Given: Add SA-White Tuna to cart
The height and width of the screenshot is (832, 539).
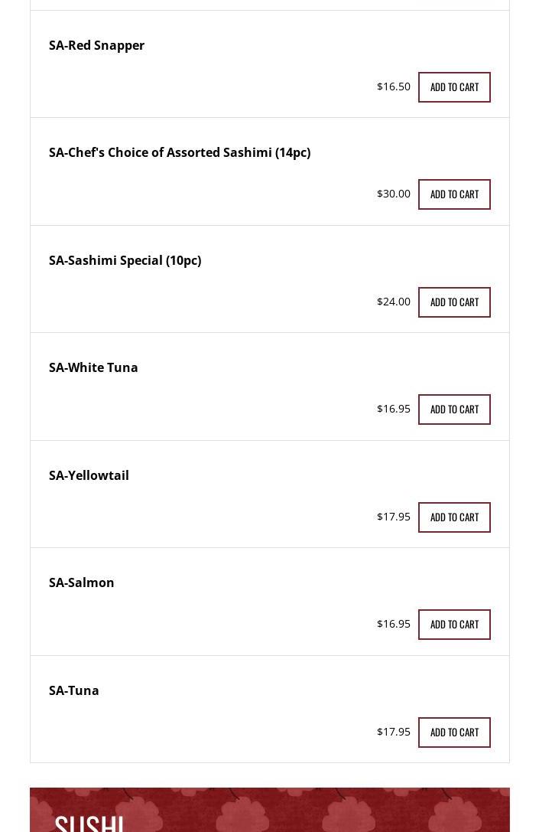Looking at the screenshot, I should [454, 409].
